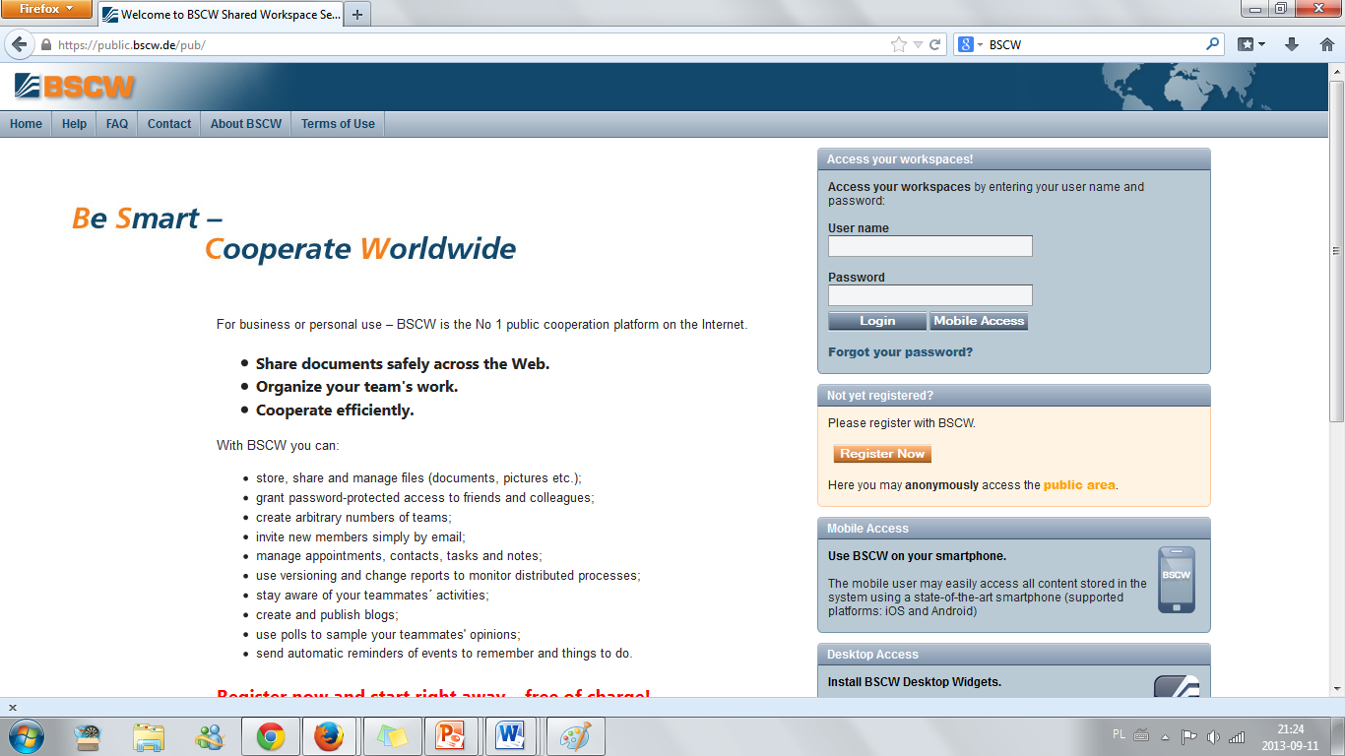Click the scrollbar down arrow

(1336, 689)
